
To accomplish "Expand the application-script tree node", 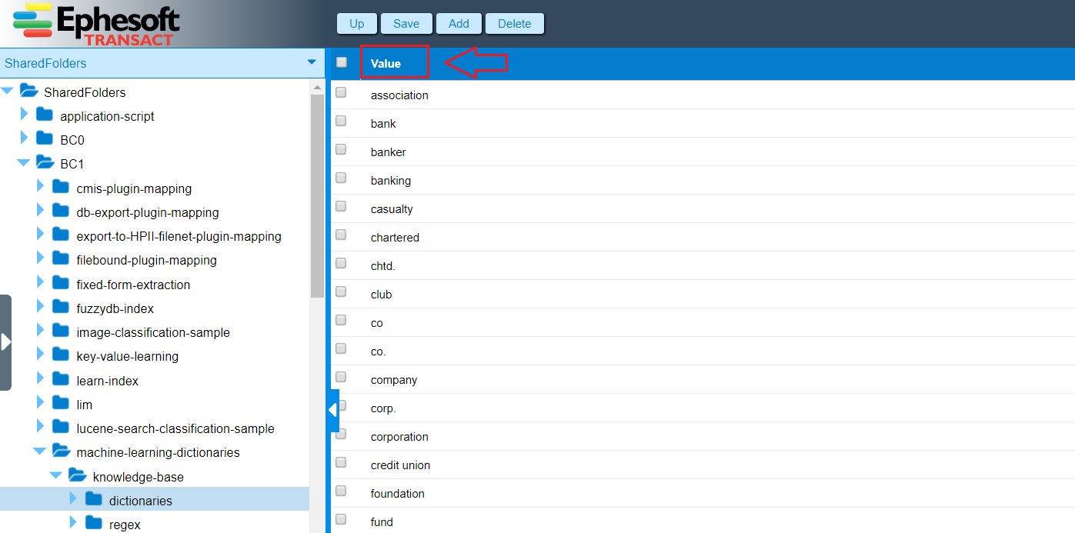I will coord(25,115).
